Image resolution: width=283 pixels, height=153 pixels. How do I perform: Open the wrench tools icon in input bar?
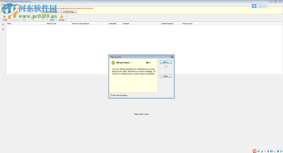tap(281, 151)
